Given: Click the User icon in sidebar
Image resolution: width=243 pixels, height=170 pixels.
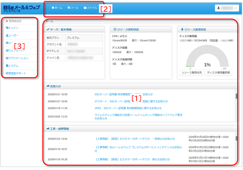Looking at the screenshot, I should [7, 36].
